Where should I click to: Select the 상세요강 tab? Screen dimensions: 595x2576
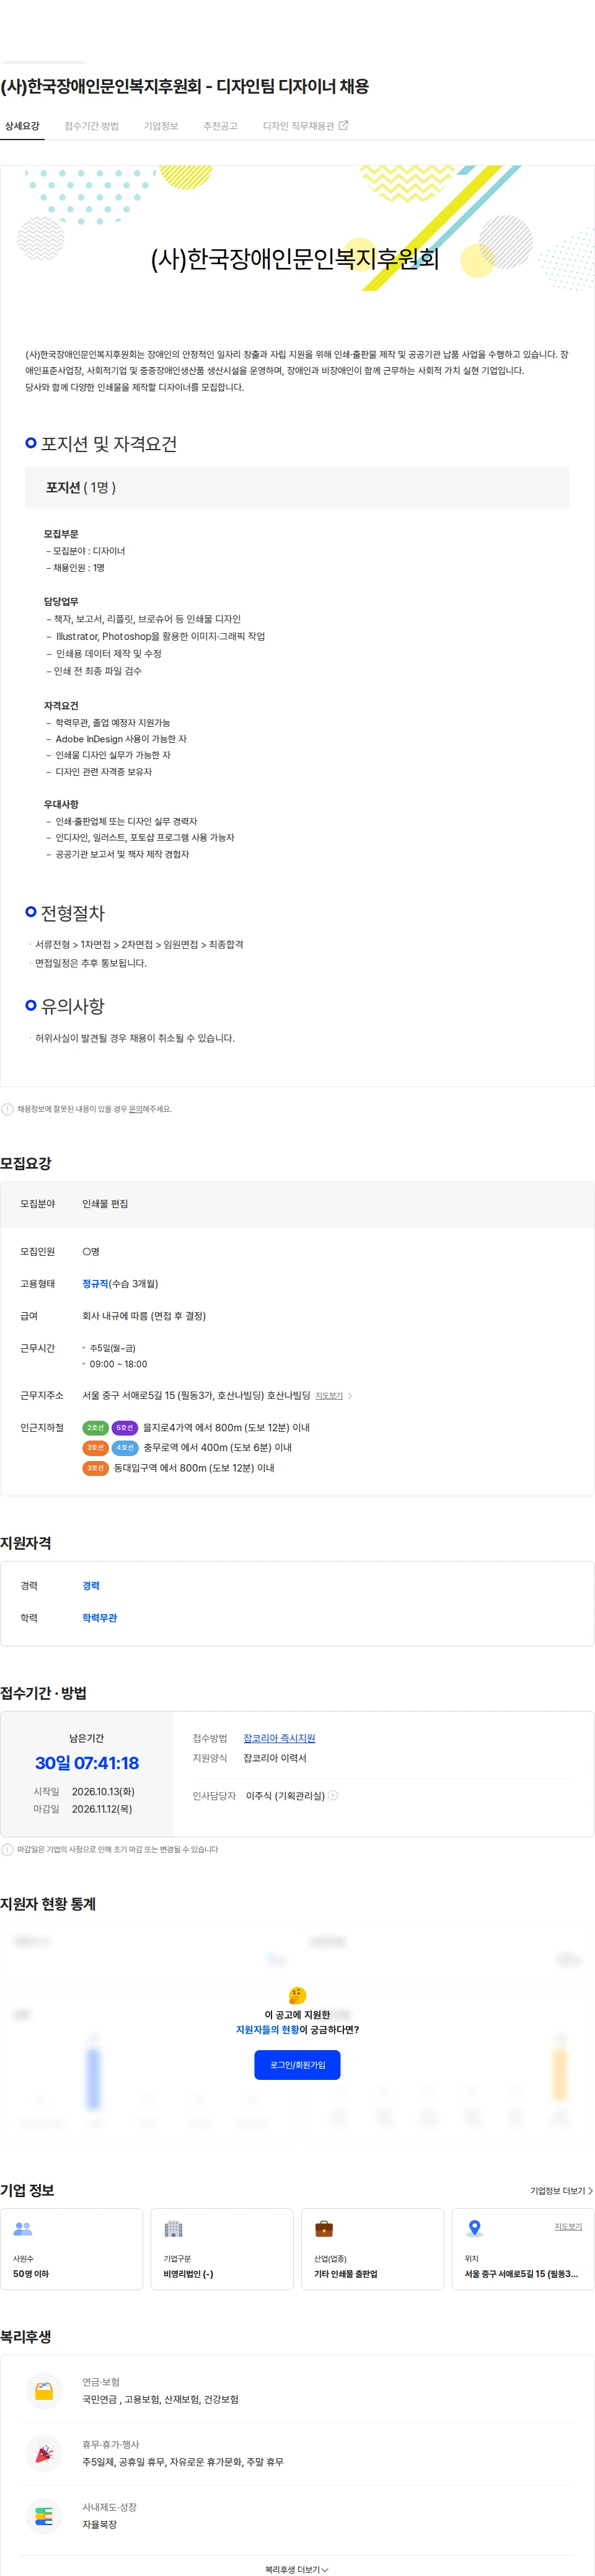click(22, 126)
